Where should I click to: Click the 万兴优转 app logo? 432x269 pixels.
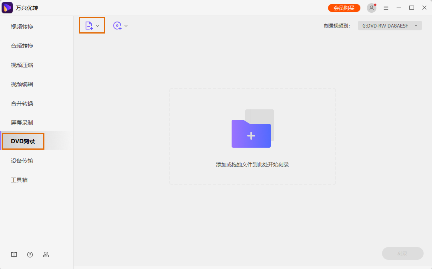point(7,8)
